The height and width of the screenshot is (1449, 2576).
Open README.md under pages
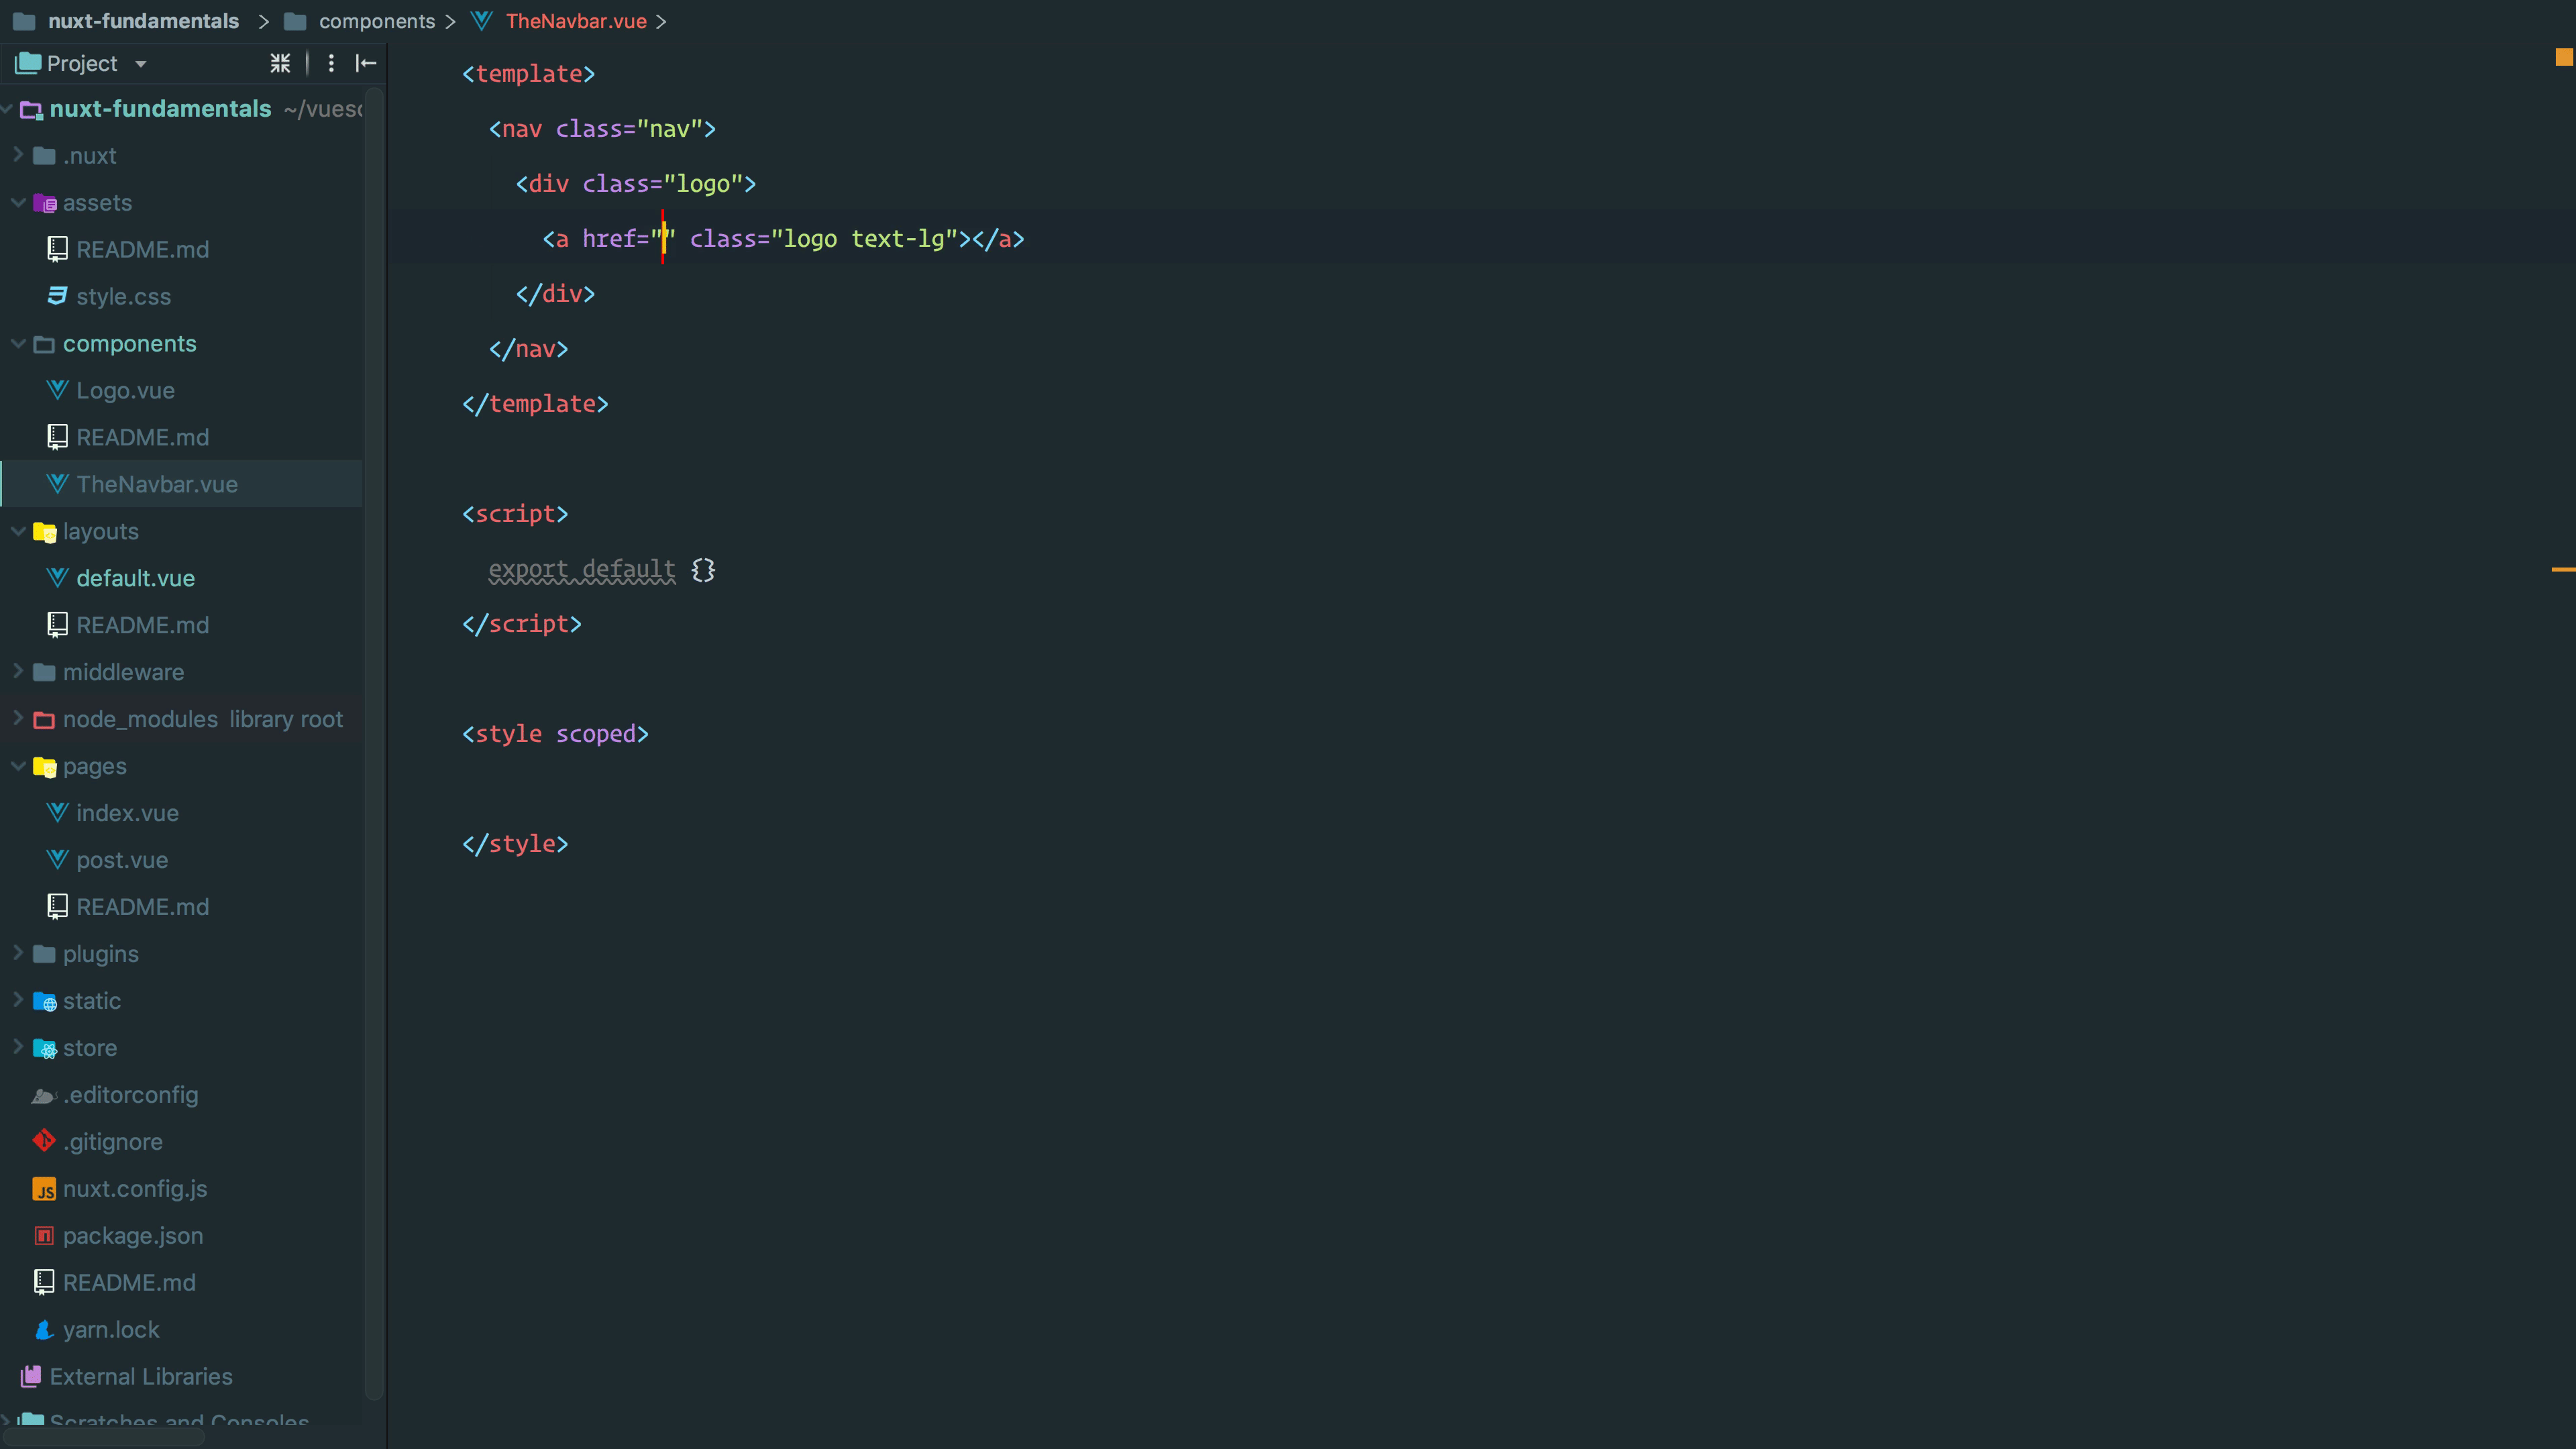[143, 907]
